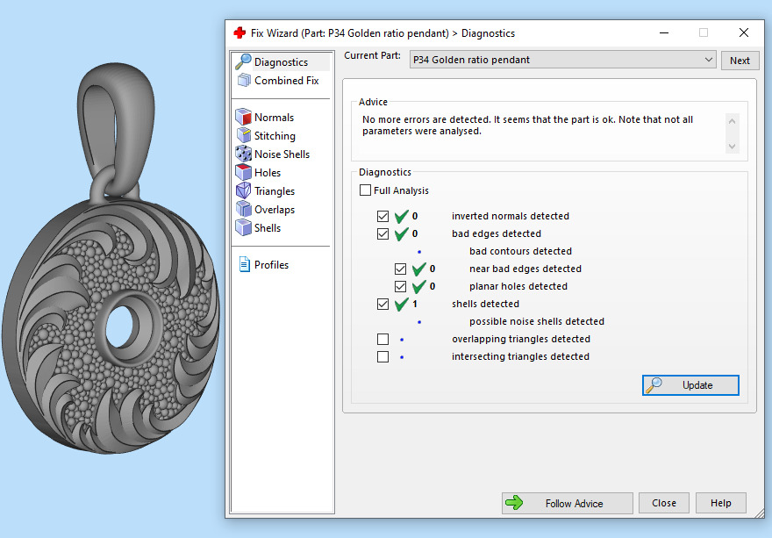Switch to the Stitching page
This screenshot has width=772, height=538.
click(275, 135)
